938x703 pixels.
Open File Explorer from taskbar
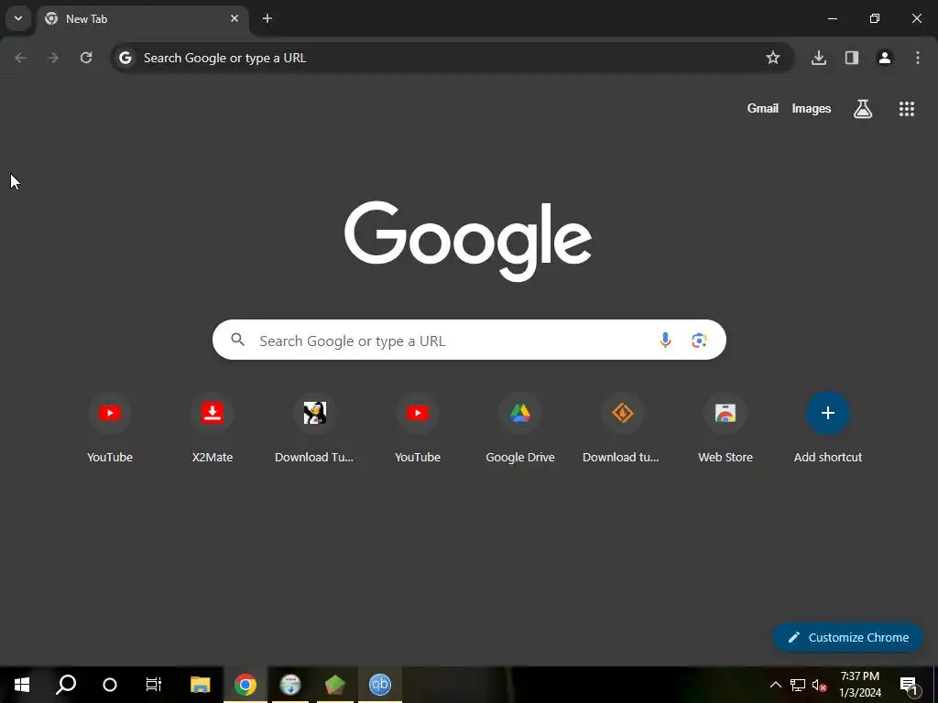tap(201, 685)
